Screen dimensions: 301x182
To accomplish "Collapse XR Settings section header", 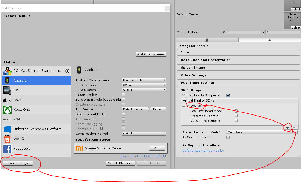I will point(191,90).
